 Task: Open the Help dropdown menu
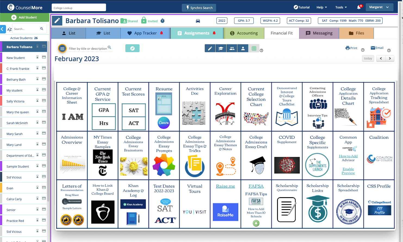point(322,7)
